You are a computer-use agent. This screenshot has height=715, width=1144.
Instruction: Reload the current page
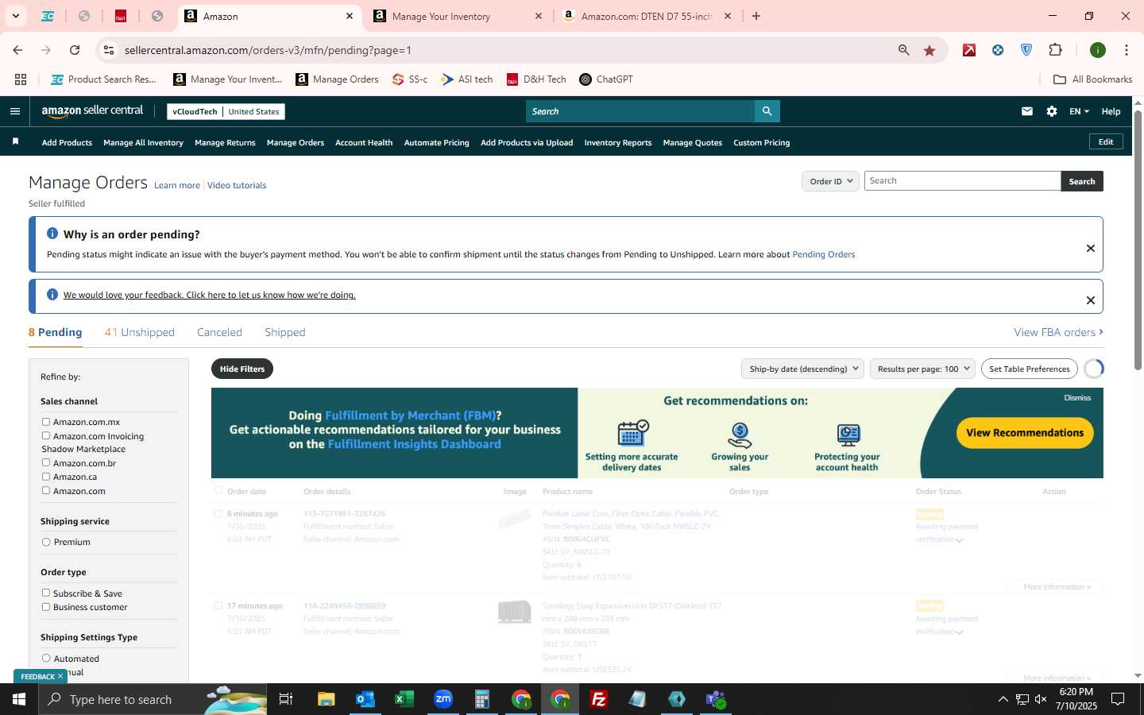pos(75,50)
